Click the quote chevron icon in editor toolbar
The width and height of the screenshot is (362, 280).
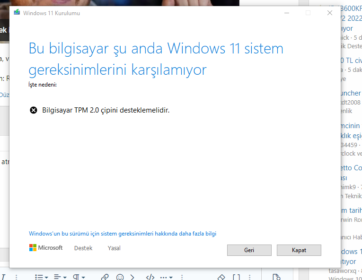[x=132, y=277]
